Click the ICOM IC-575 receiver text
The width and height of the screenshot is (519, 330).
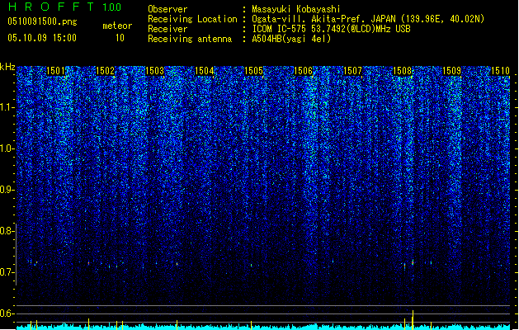coord(331,29)
